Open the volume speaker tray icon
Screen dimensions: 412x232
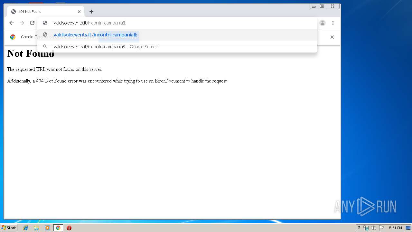[x=374, y=228]
